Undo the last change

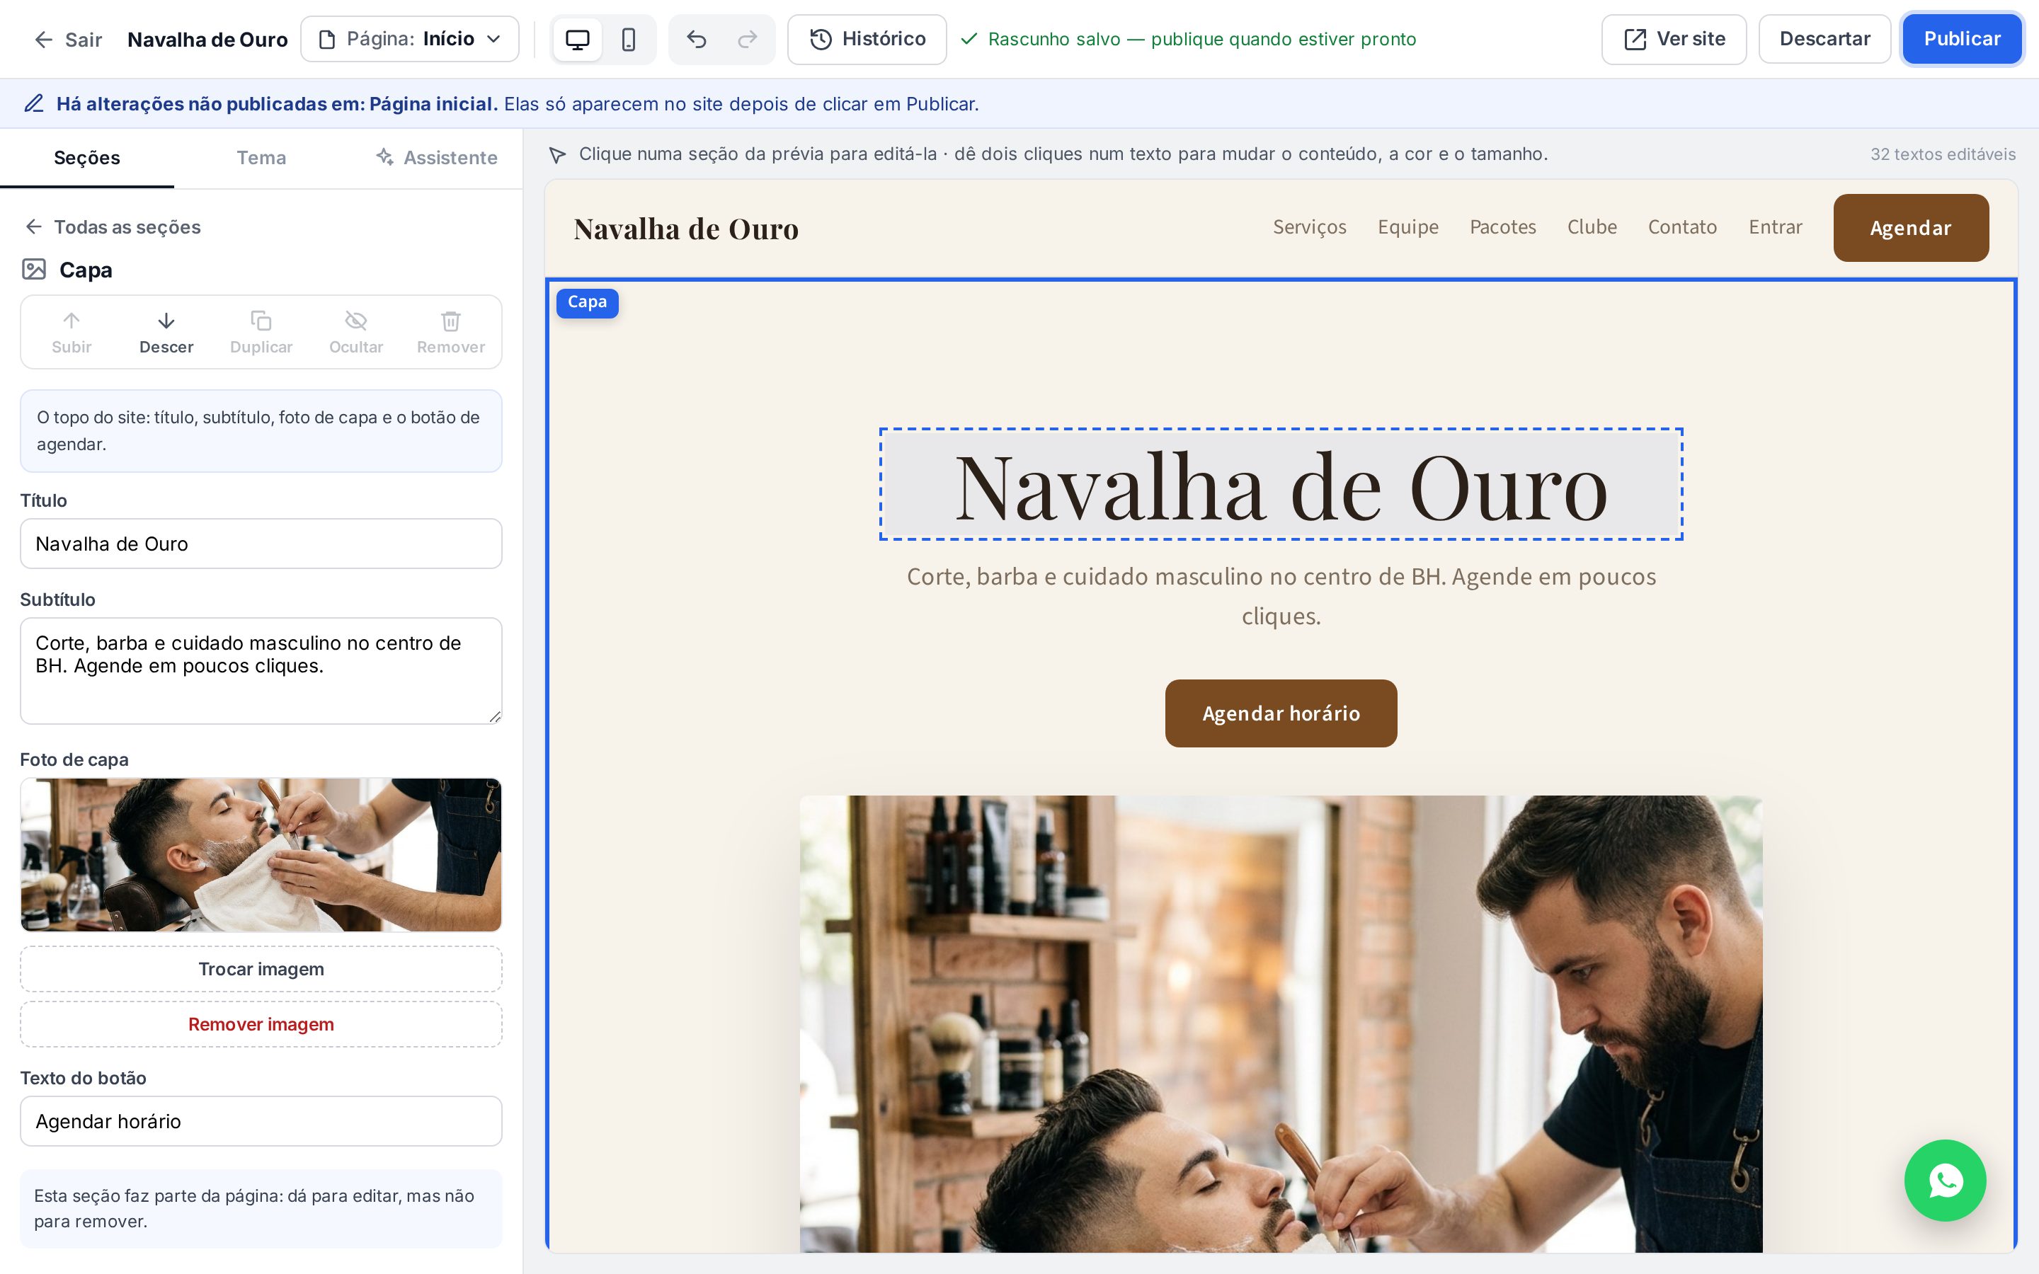pyautogui.click(x=696, y=39)
